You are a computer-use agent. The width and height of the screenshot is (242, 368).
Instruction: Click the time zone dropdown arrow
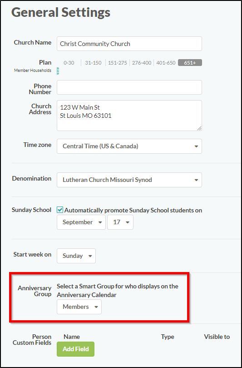(x=196, y=146)
